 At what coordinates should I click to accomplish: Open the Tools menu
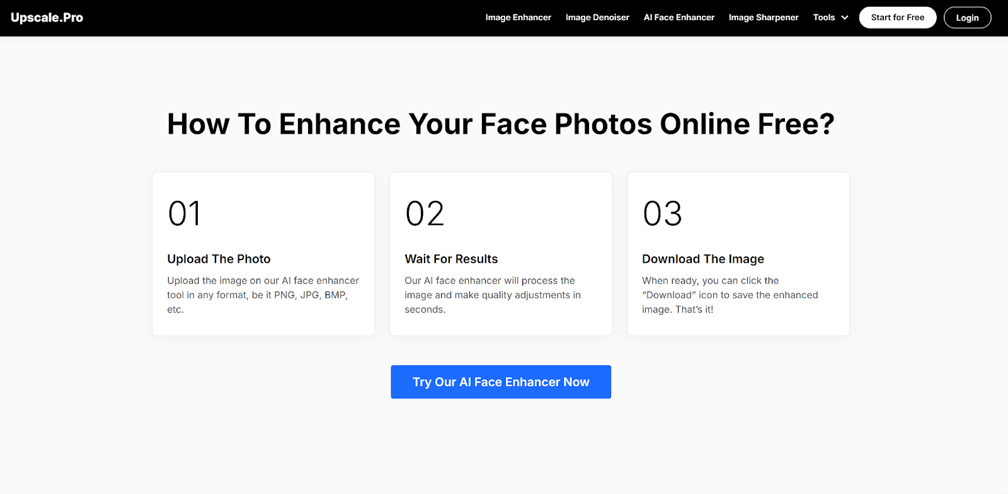coord(823,18)
